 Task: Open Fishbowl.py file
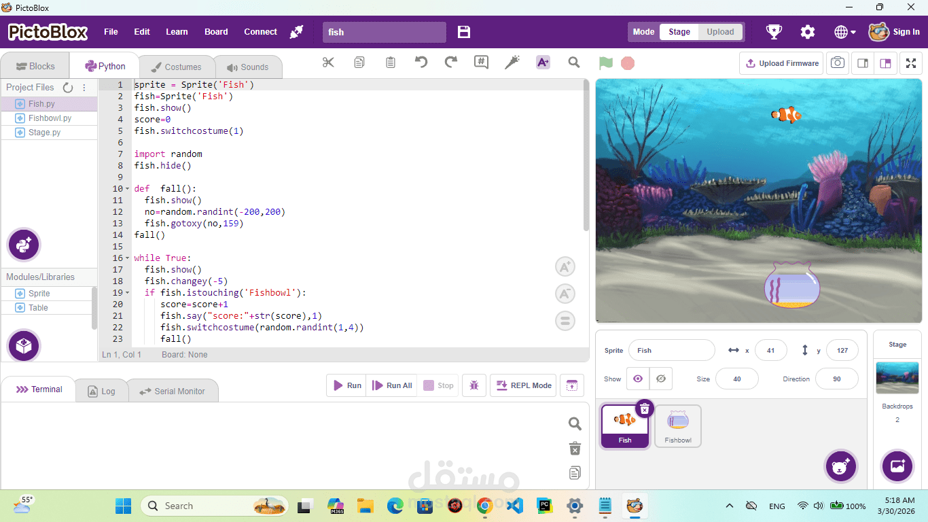click(x=49, y=118)
